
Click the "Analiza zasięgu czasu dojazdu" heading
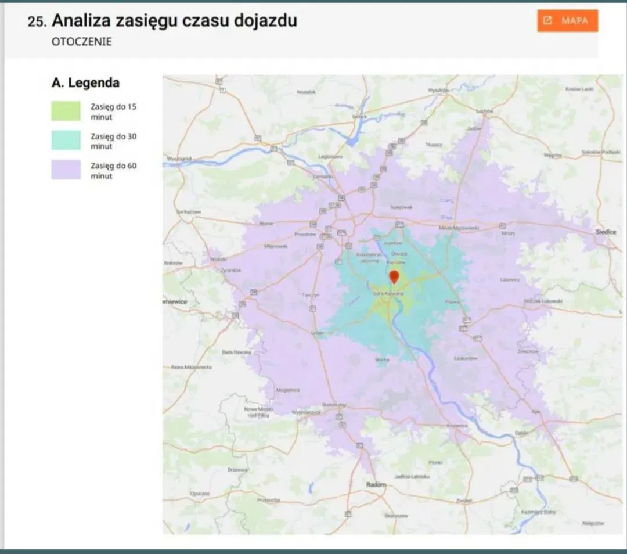coord(174,21)
